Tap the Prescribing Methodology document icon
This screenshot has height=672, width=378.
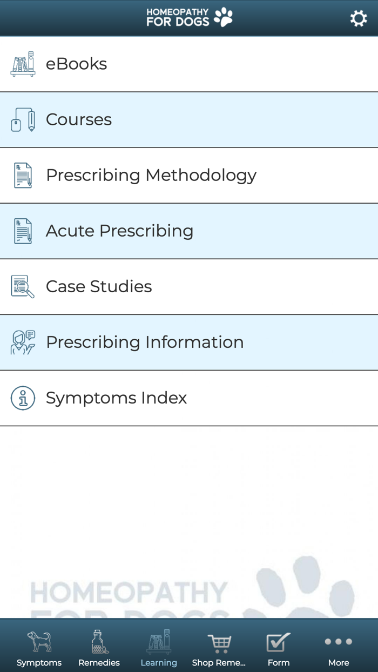[23, 176]
